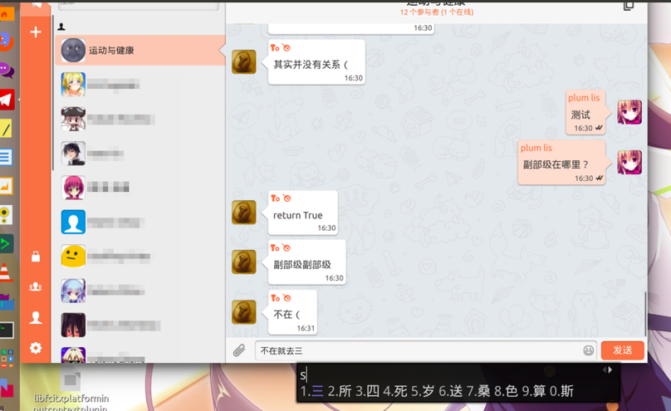This screenshot has height=411, width=671.
Task: Click sender avatar beside return True message
Action: point(244,212)
